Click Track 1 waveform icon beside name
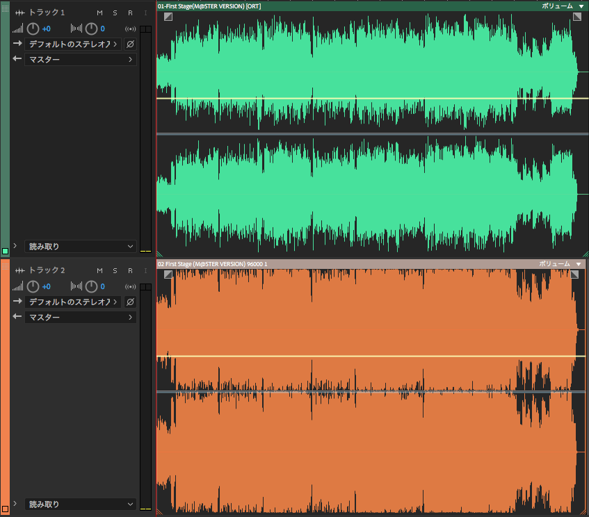 click(x=20, y=13)
